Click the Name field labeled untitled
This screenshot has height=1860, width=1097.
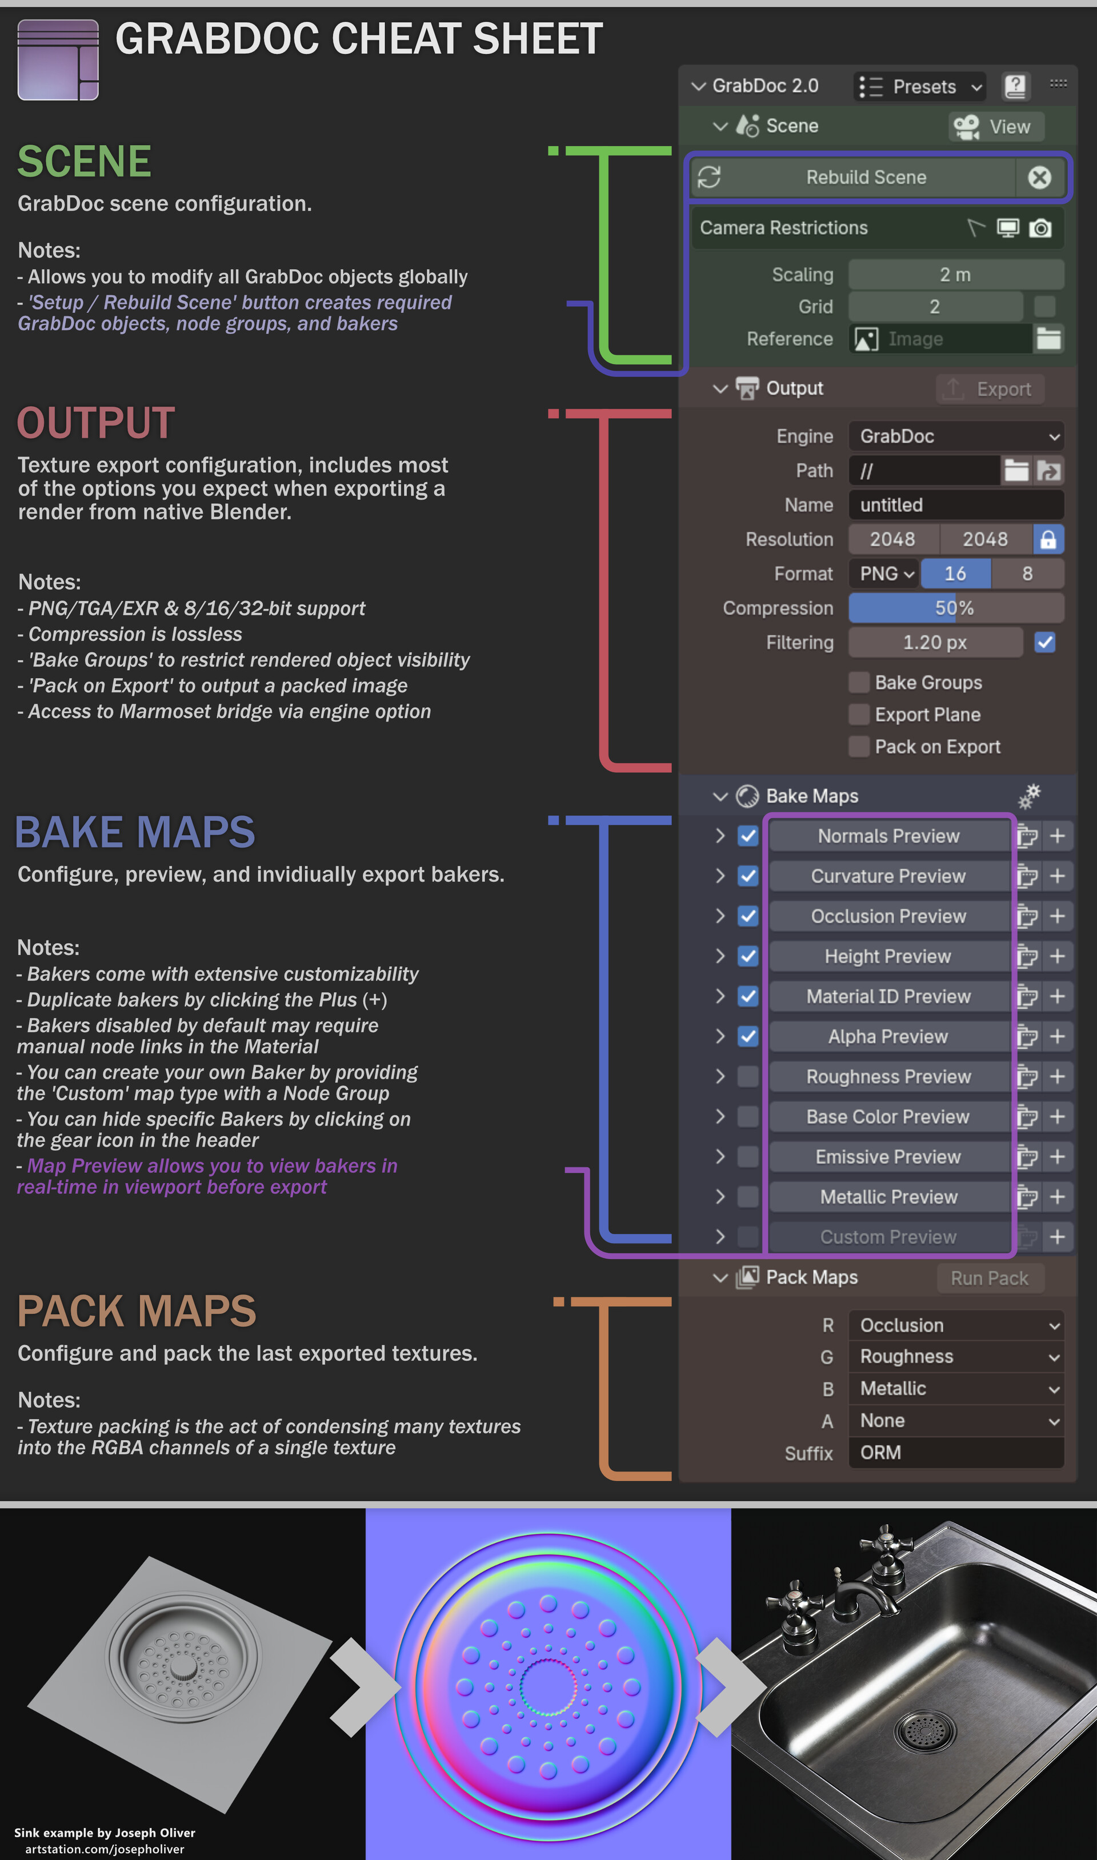[x=956, y=505]
